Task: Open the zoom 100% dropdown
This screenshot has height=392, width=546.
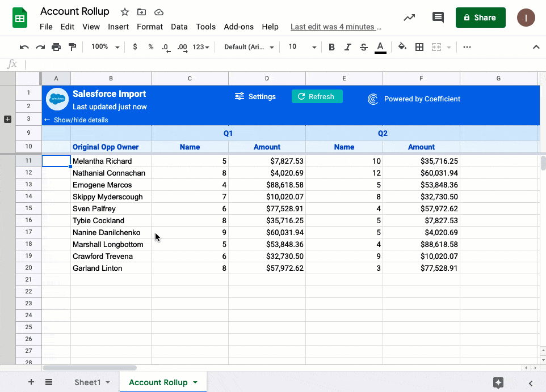Action: [x=106, y=47]
